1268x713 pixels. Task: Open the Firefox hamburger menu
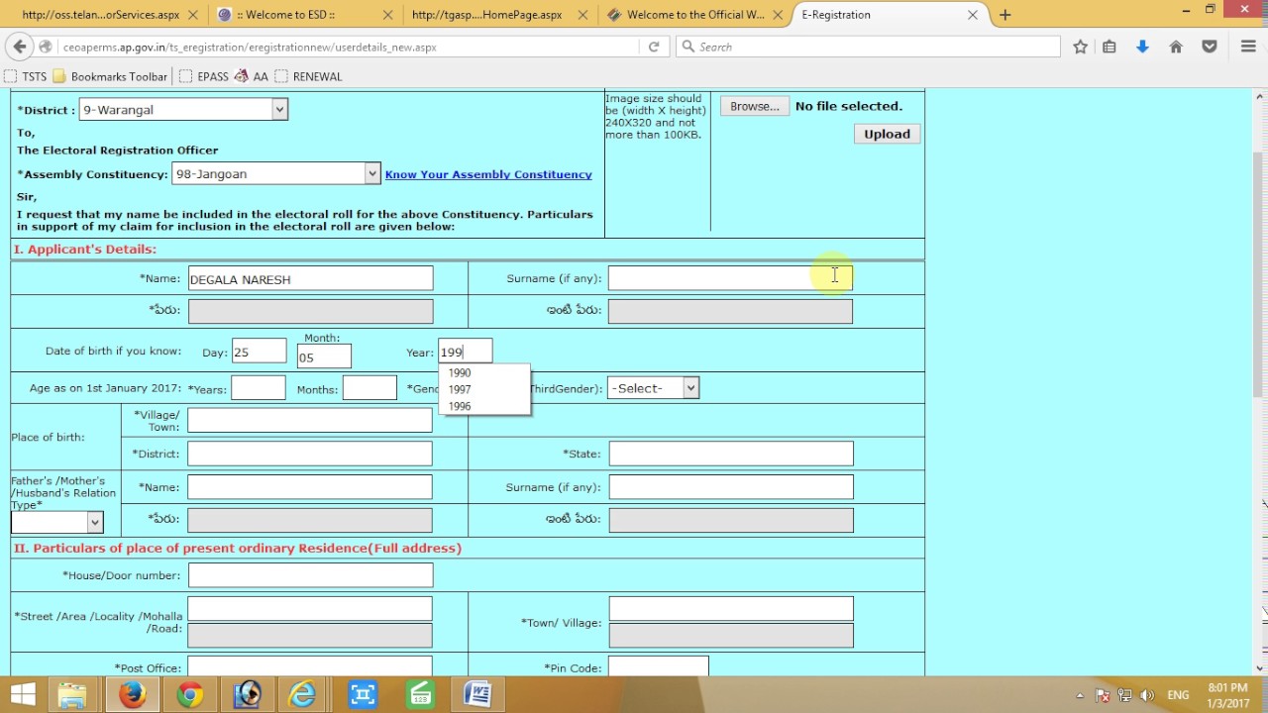pyautogui.click(x=1248, y=47)
